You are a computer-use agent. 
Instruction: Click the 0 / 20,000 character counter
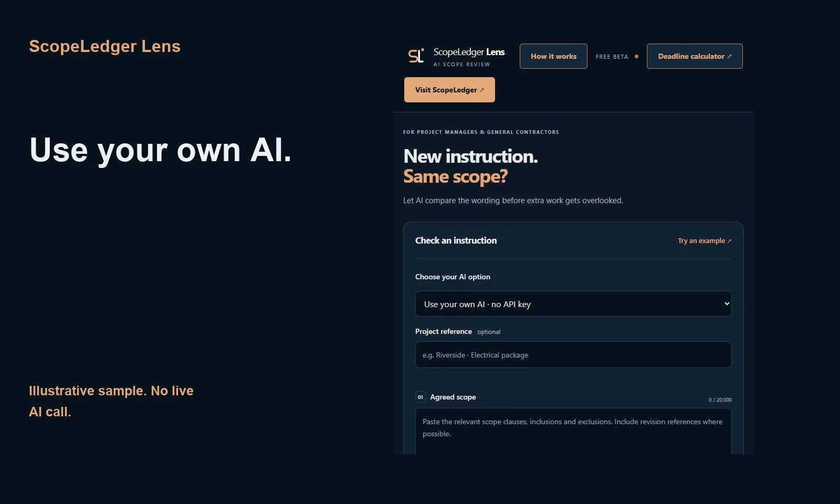720,400
